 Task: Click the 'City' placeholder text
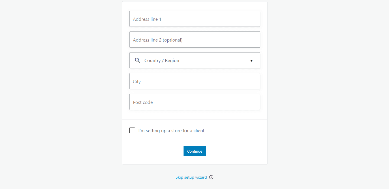coord(137,82)
